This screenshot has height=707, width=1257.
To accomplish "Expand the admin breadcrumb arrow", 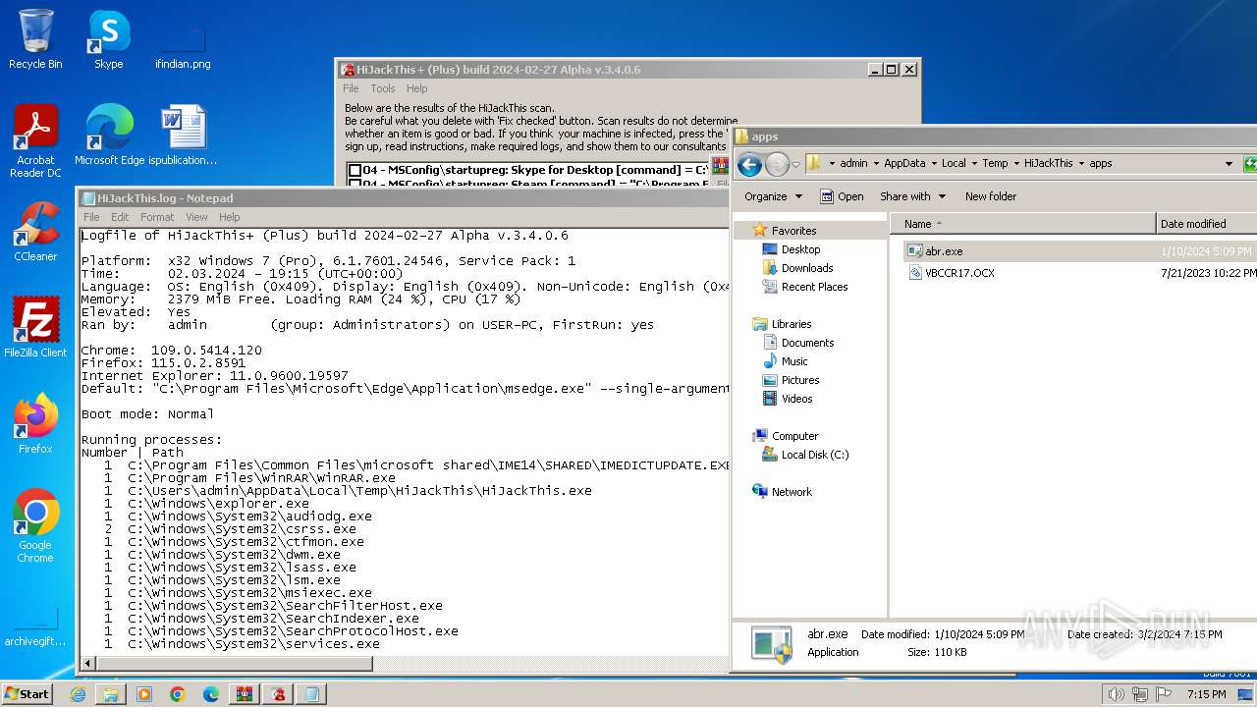I will click(876, 164).
